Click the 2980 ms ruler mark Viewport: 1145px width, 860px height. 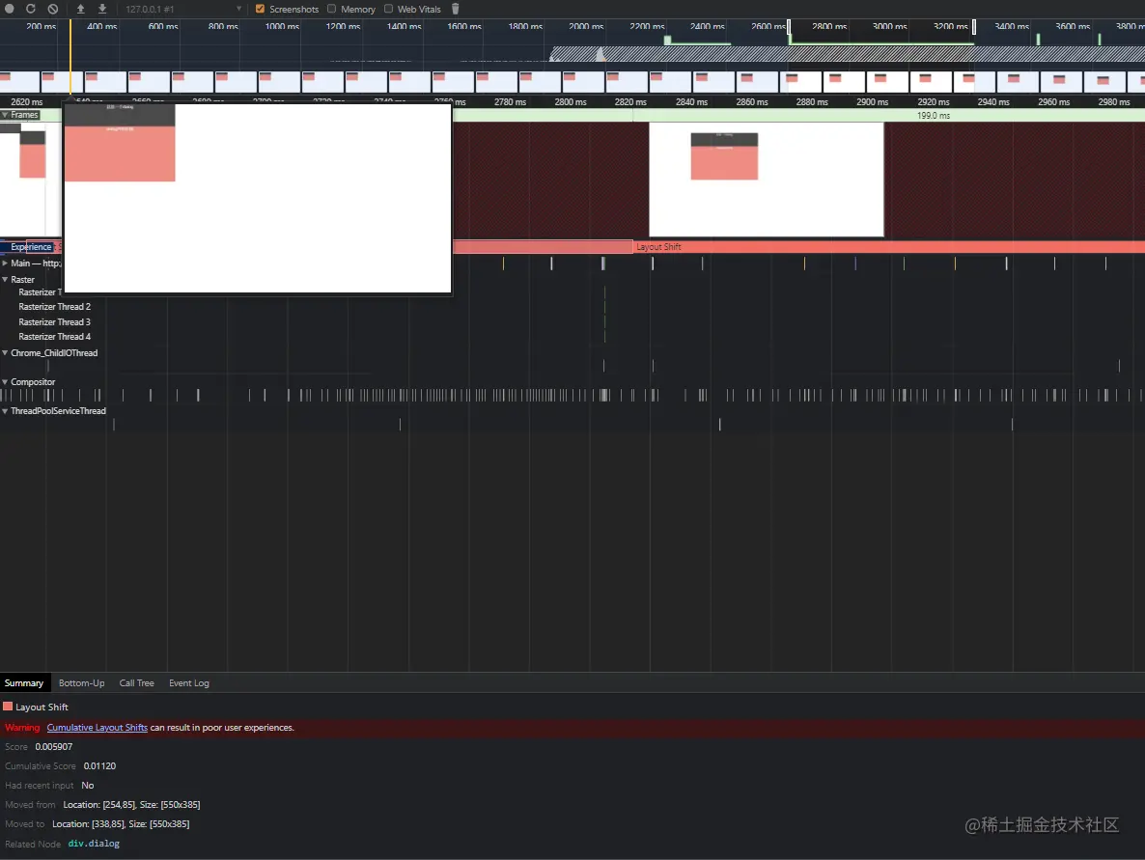(x=1113, y=102)
